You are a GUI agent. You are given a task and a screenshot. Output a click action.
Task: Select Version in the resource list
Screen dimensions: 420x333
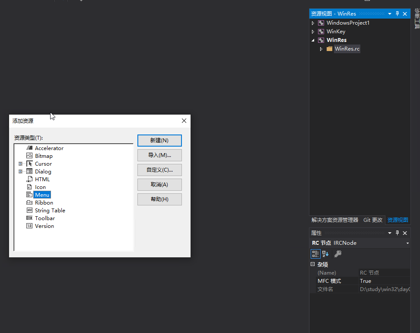click(x=45, y=226)
